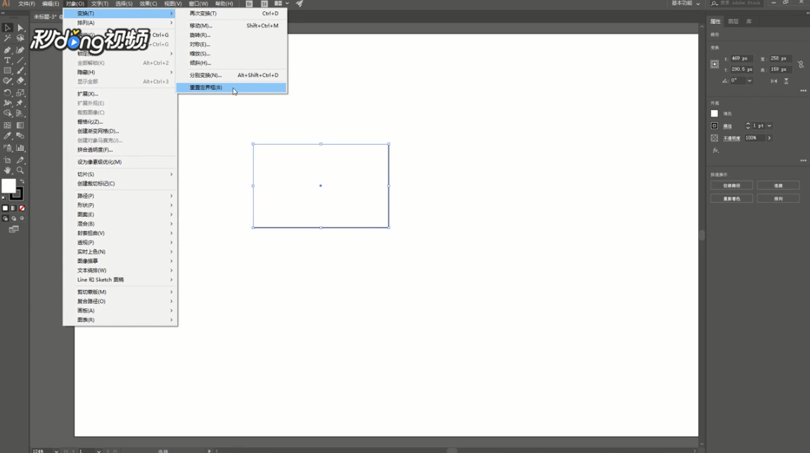Swap fill and stroke colors
The width and height of the screenshot is (810, 453).
point(22,181)
